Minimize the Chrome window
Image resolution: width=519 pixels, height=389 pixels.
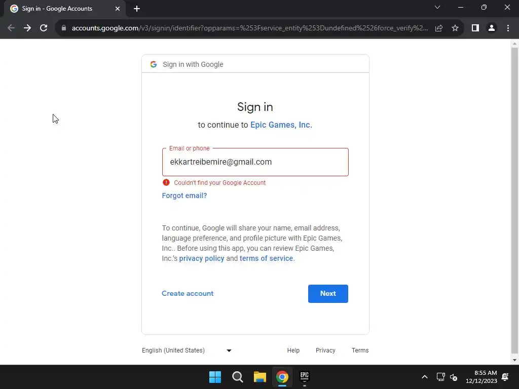(460, 7)
